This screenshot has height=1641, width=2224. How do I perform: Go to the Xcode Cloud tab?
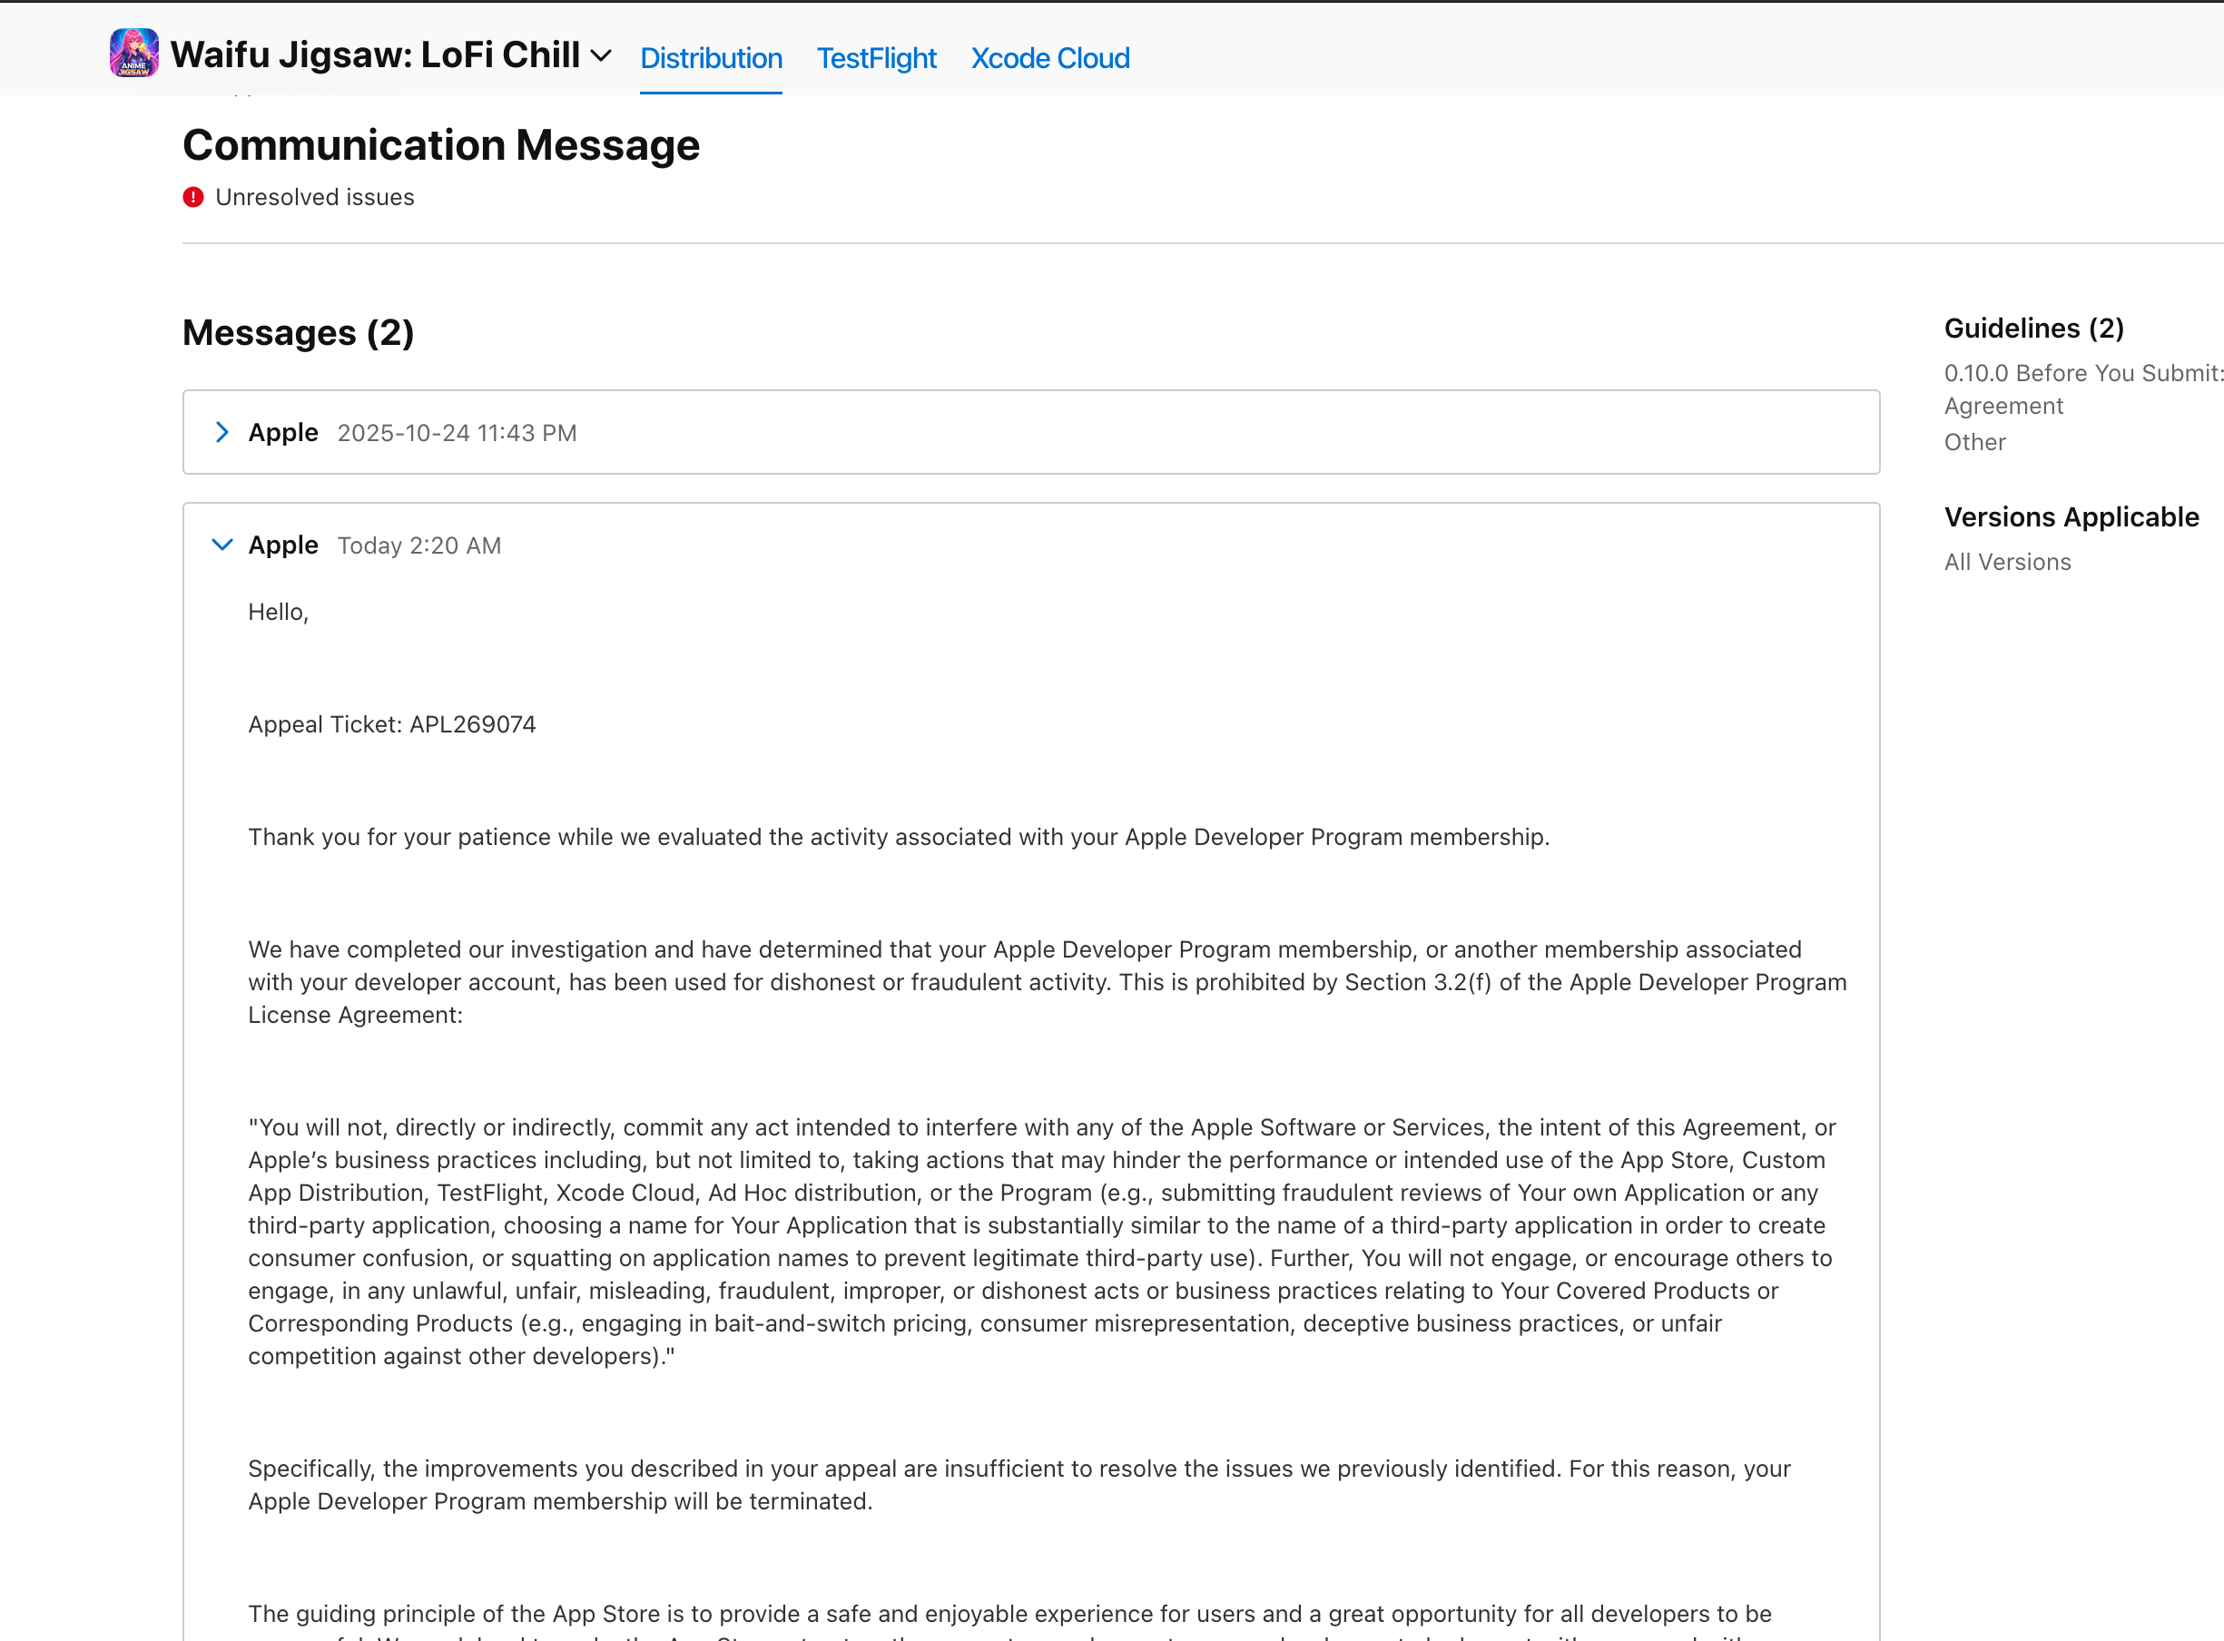pos(1050,59)
